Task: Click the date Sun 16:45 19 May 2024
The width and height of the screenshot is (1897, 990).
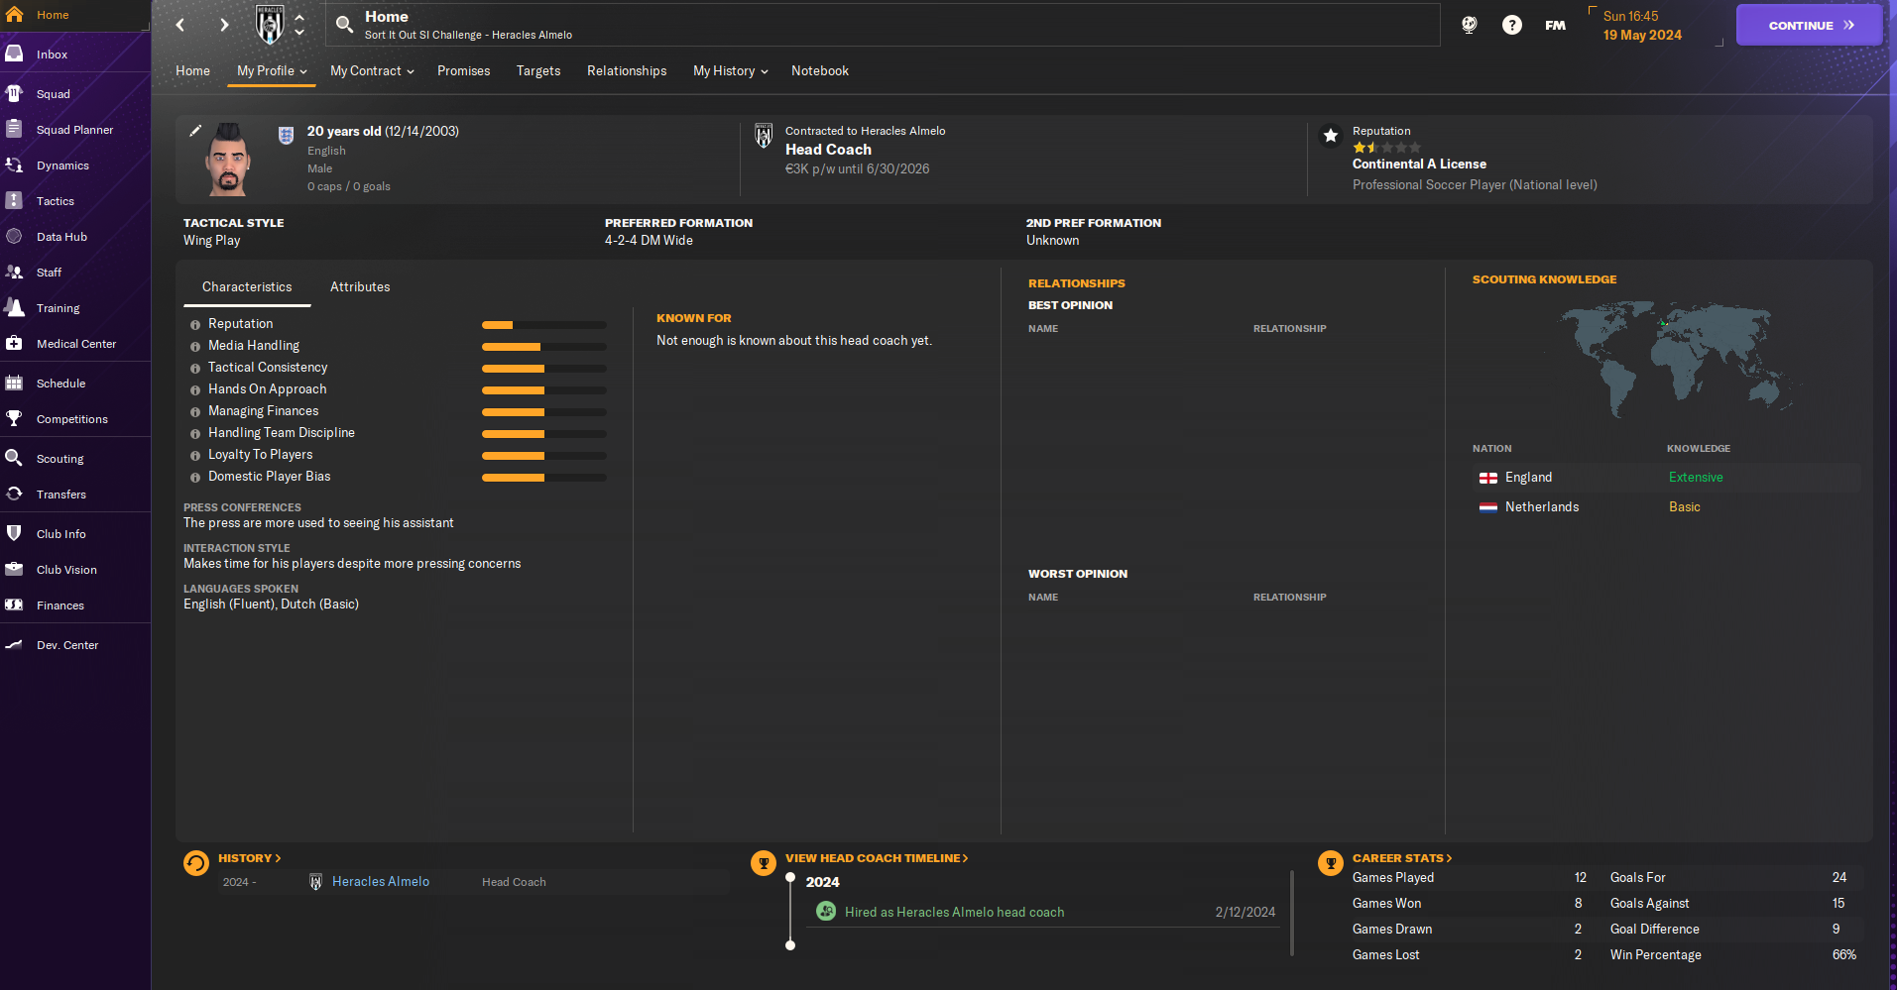Action: tap(1642, 26)
